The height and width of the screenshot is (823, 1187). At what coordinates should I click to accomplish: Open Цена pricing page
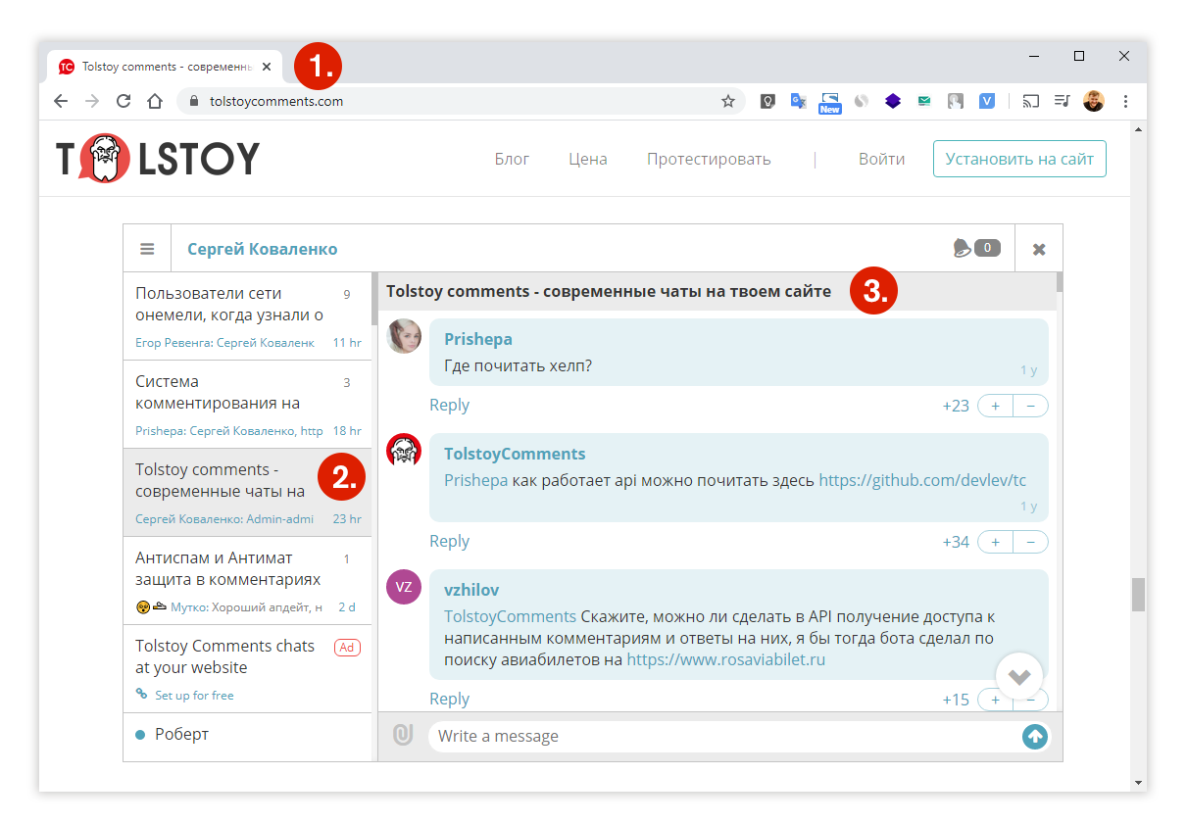click(588, 159)
